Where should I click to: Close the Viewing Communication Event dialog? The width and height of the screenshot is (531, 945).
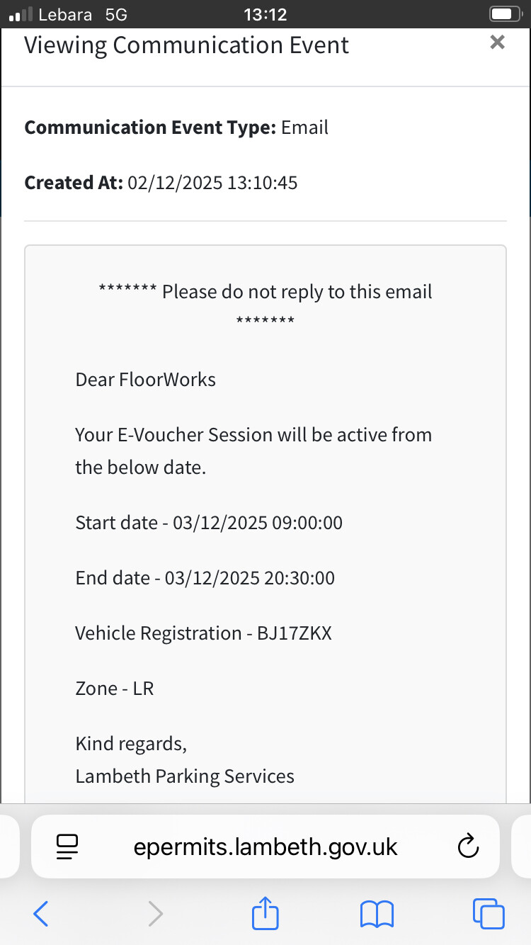[497, 43]
